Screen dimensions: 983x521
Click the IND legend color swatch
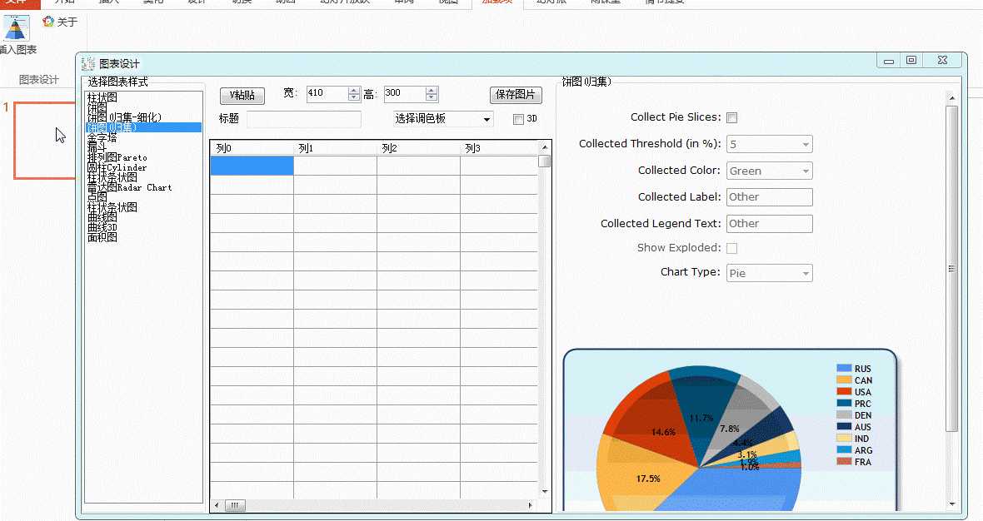point(844,439)
